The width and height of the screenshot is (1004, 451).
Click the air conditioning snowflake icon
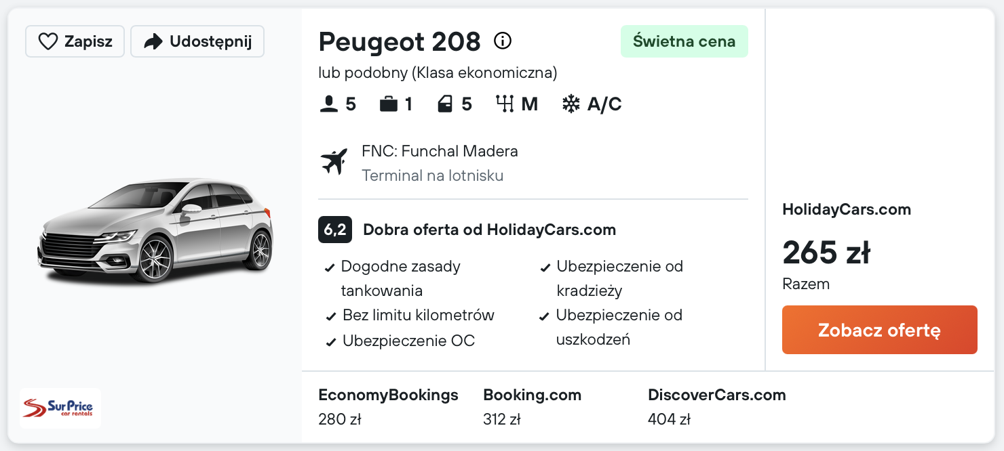pos(571,104)
